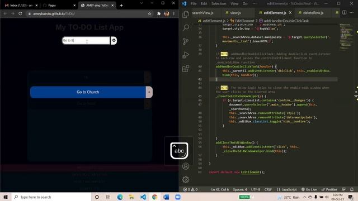Viewport: 358px width, 201px height.
Task: Click the 'Go to Church' task row
Action: point(88,92)
